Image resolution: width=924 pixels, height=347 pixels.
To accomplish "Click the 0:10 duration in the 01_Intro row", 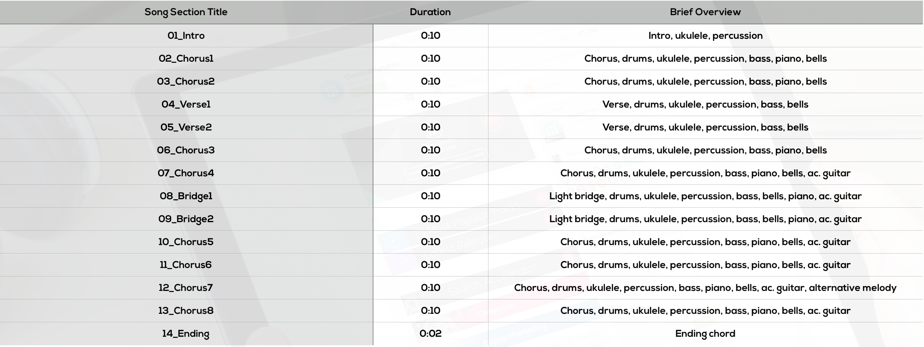I will point(431,36).
